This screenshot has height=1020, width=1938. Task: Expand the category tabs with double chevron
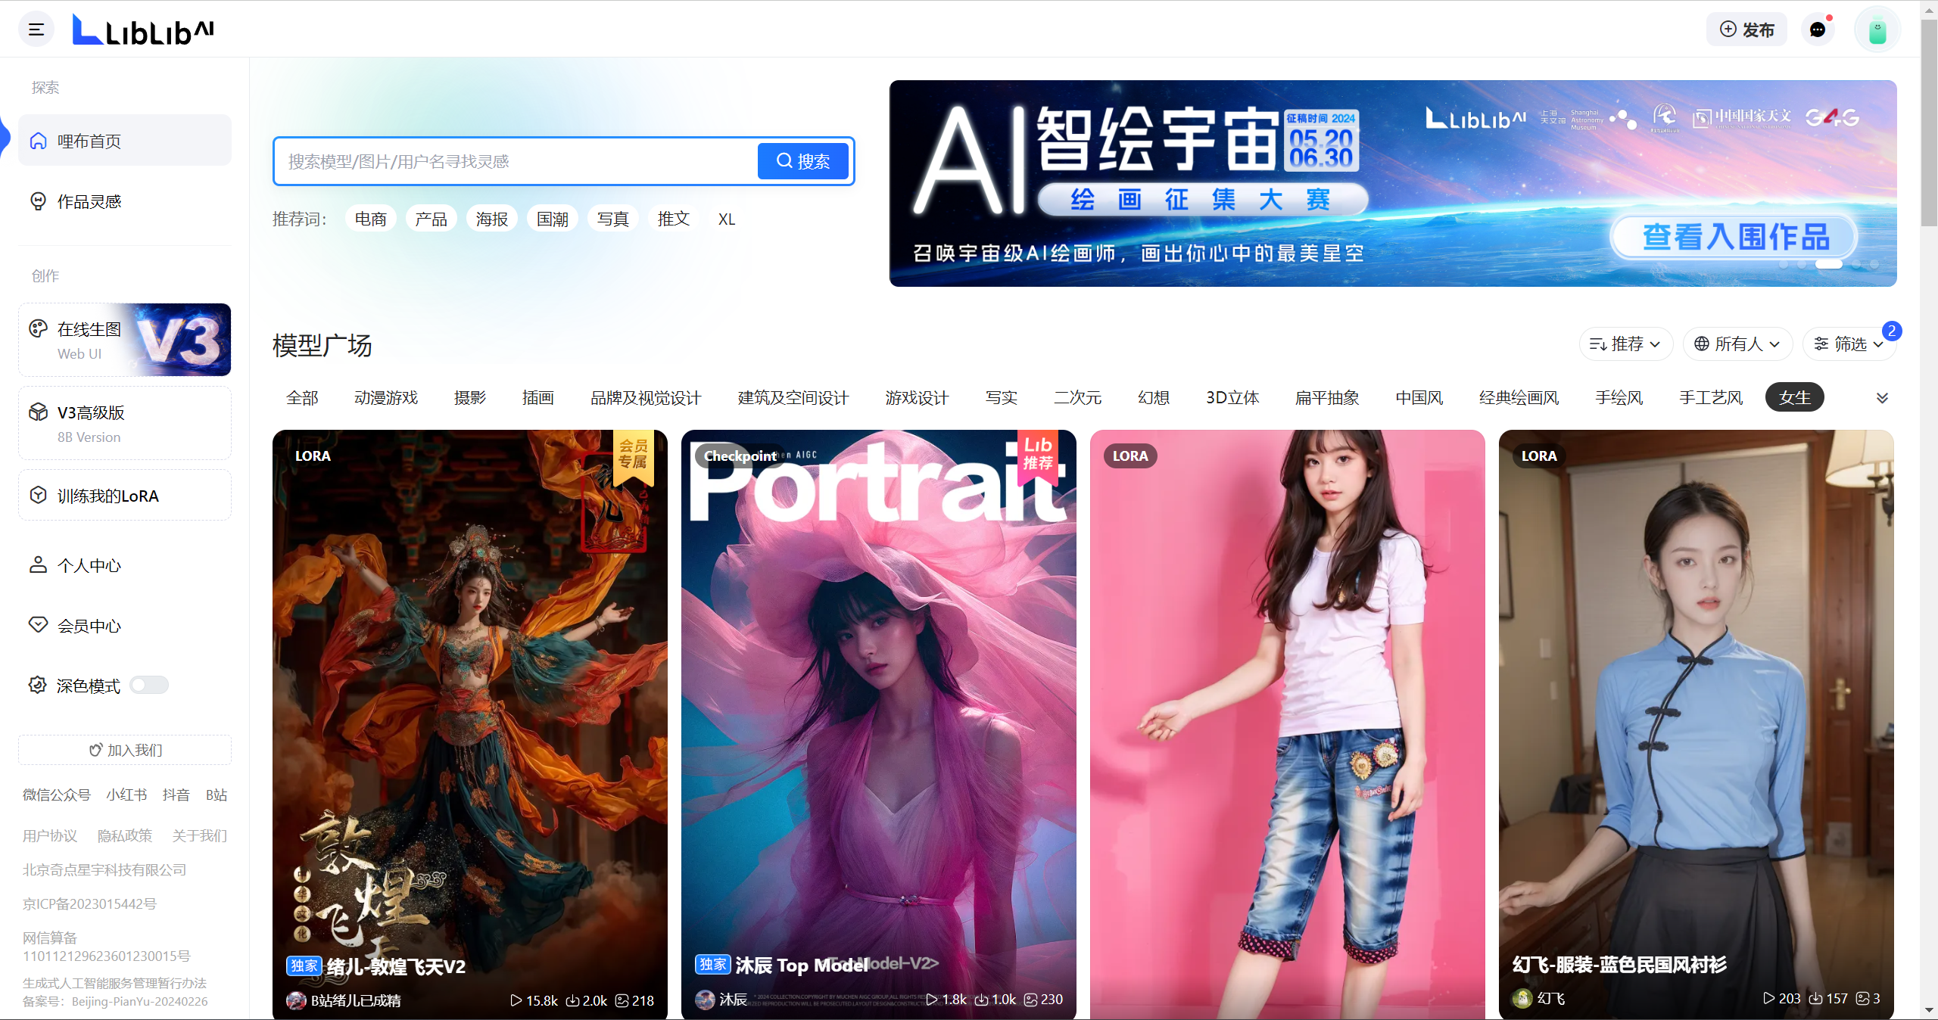pyautogui.click(x=1882, y=398)
